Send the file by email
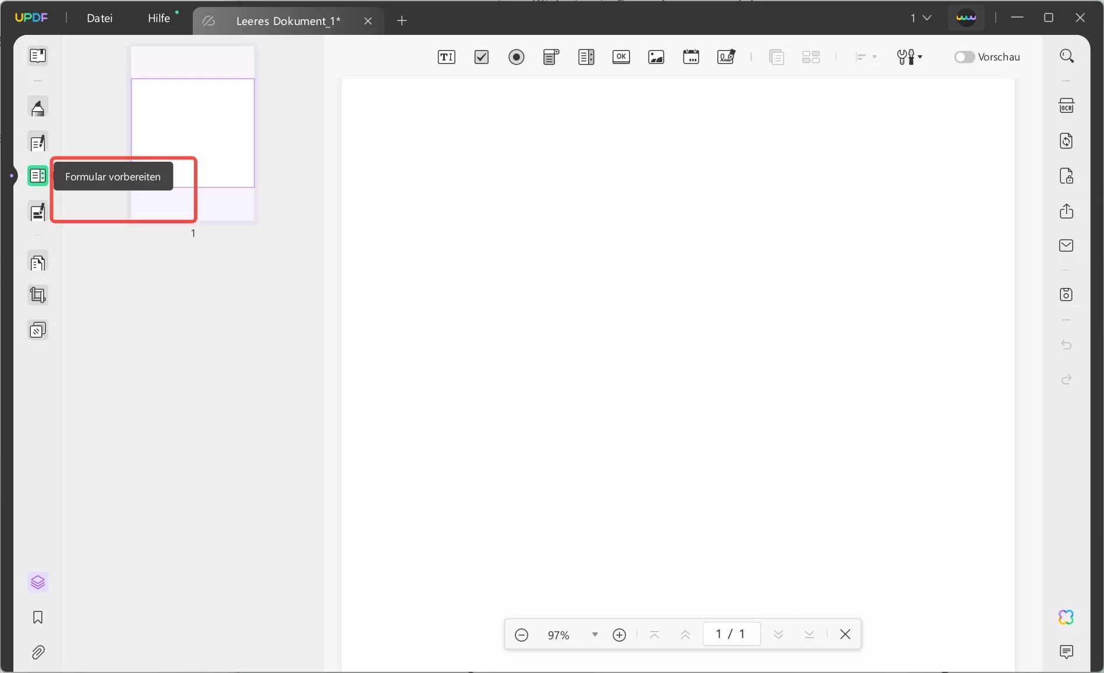The image size is (1104, 673). [x=1066, y=245]
